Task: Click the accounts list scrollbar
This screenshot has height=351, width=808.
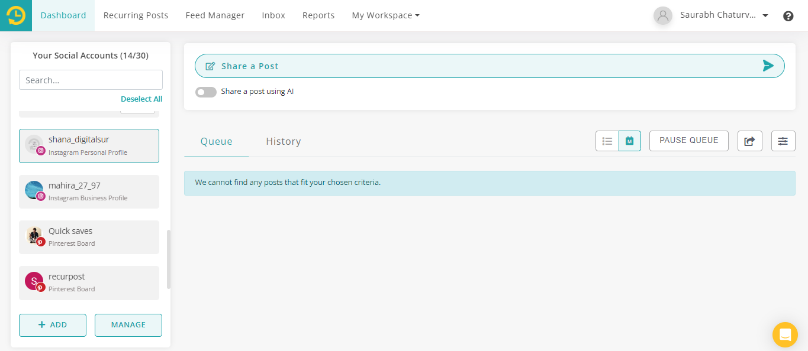Action: [169, 259]
